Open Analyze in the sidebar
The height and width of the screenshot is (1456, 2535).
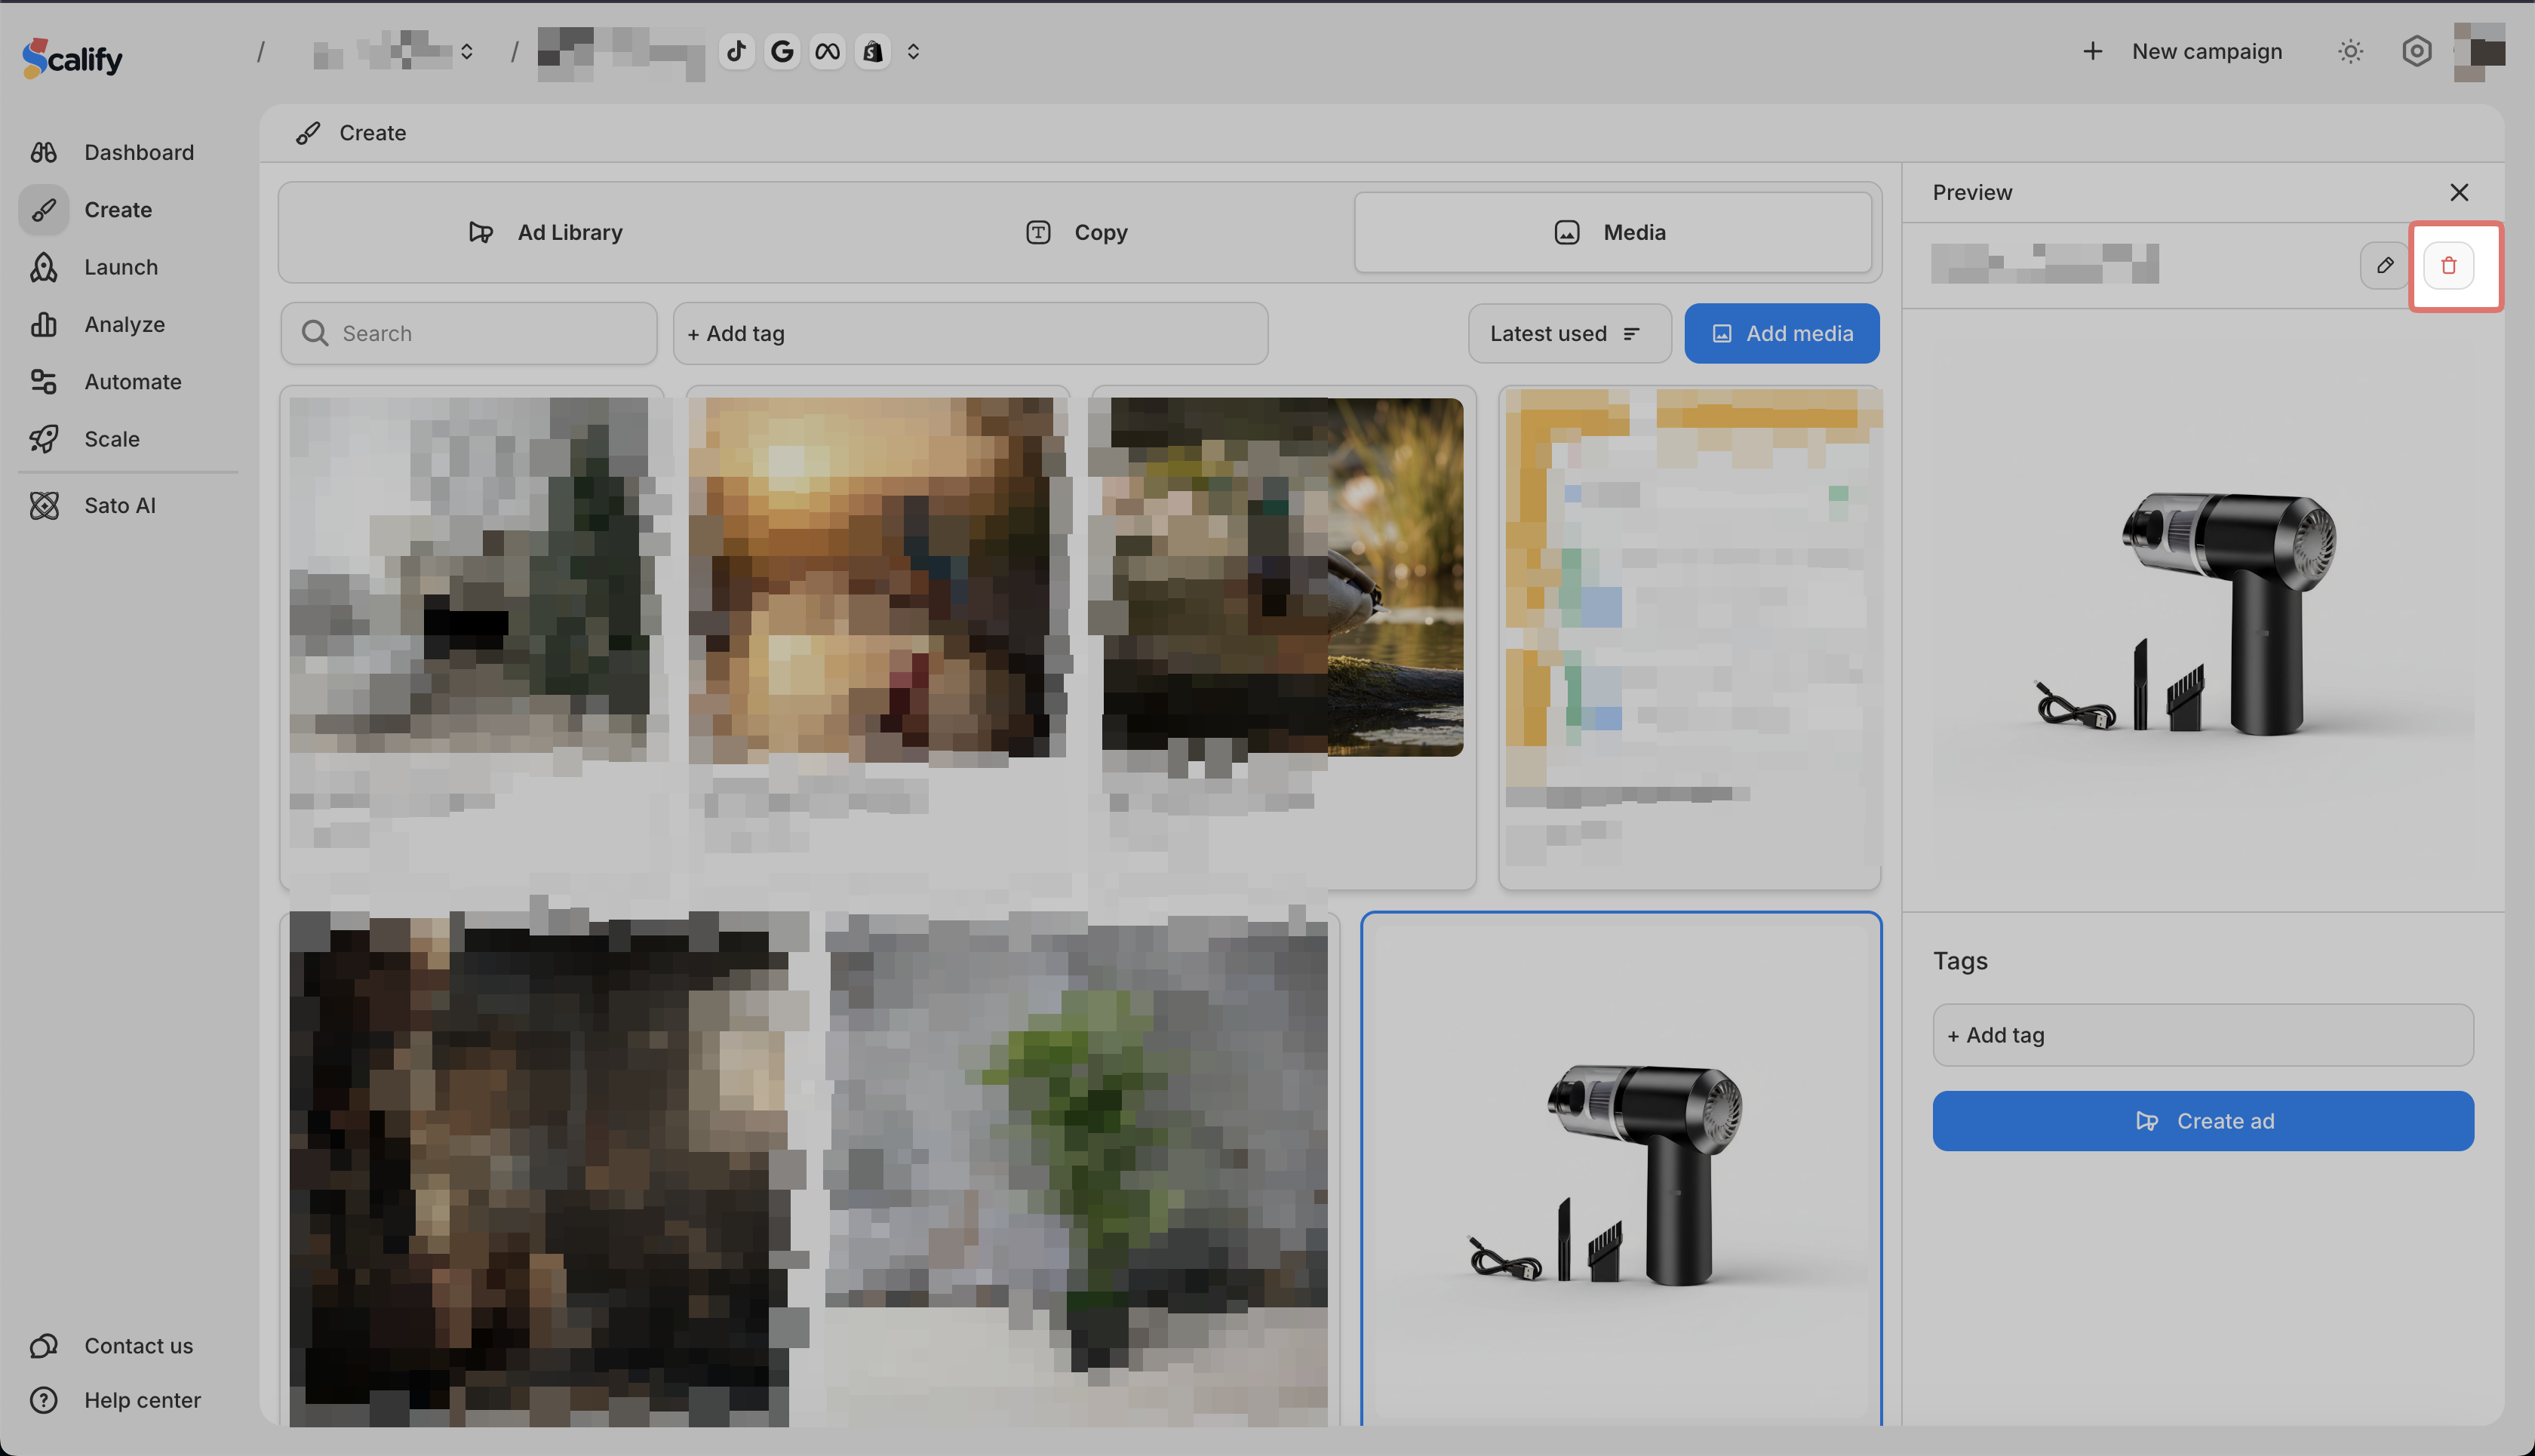[124, 324]
